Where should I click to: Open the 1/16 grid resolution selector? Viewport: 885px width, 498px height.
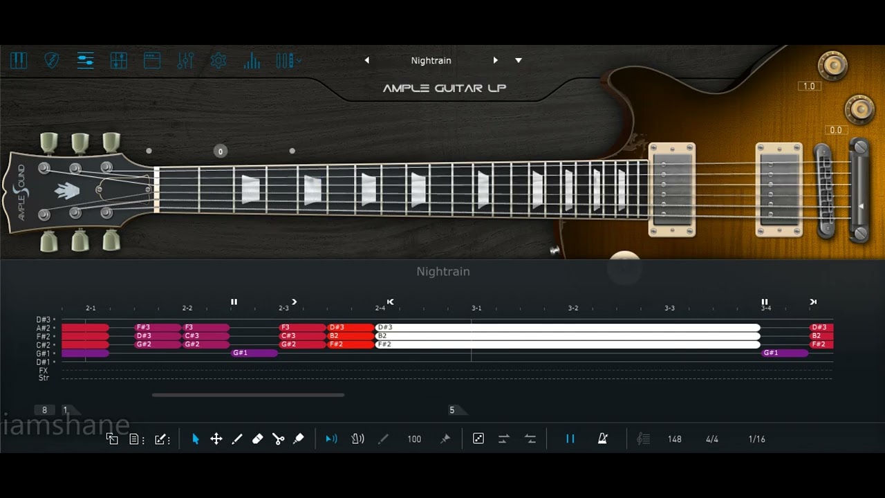point(757,439)
